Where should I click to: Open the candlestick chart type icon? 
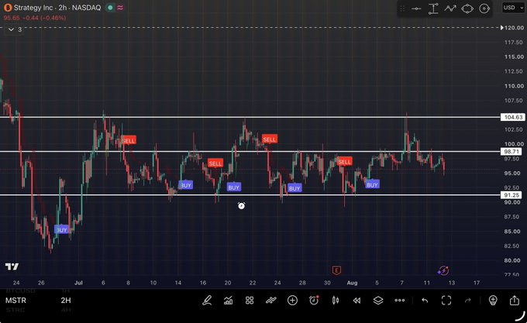[x=336, y=301]
